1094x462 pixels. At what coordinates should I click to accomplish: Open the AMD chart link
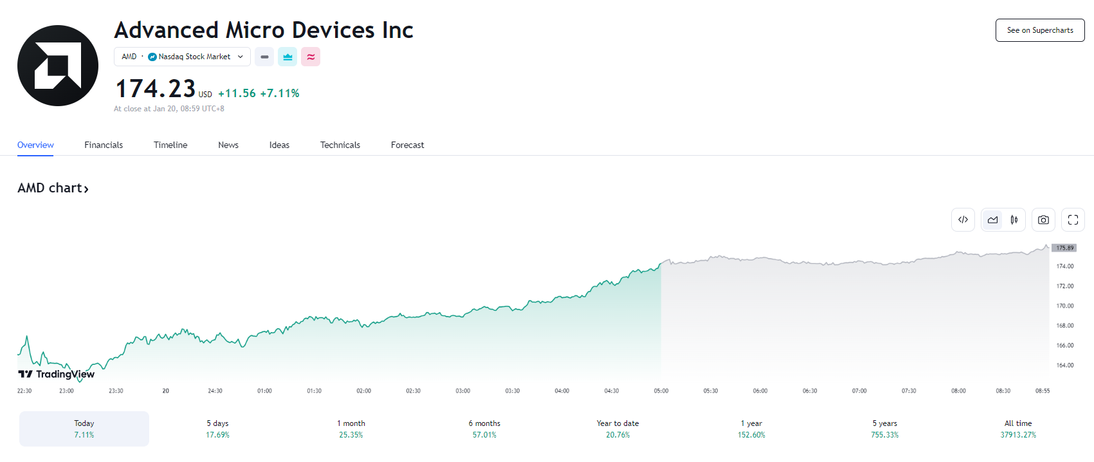(x=53, y=188)
